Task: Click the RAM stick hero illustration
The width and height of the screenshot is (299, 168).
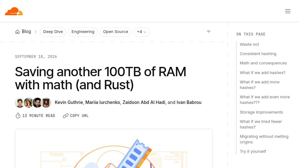Action: 114,149
